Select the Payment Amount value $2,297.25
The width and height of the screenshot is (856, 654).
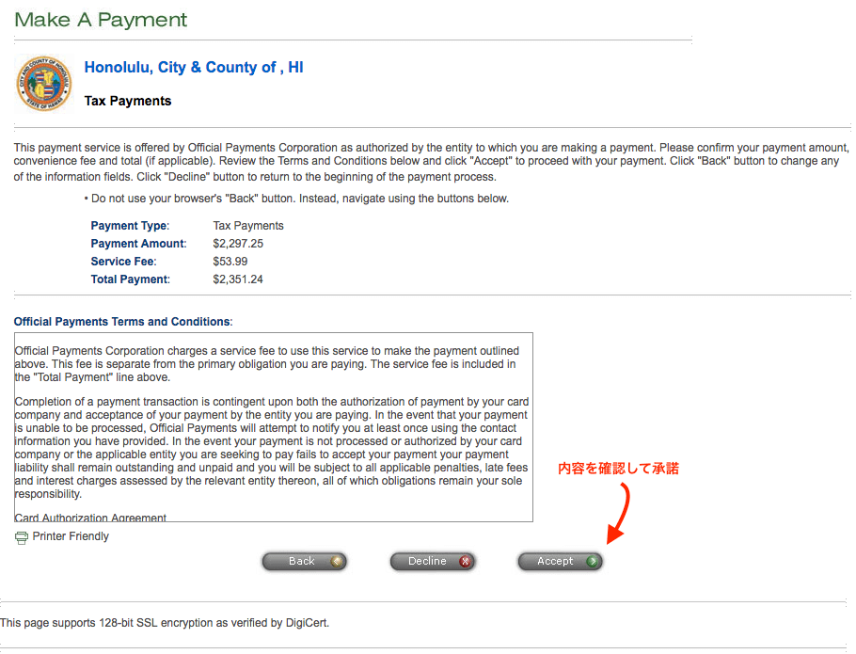pos(238,244)
